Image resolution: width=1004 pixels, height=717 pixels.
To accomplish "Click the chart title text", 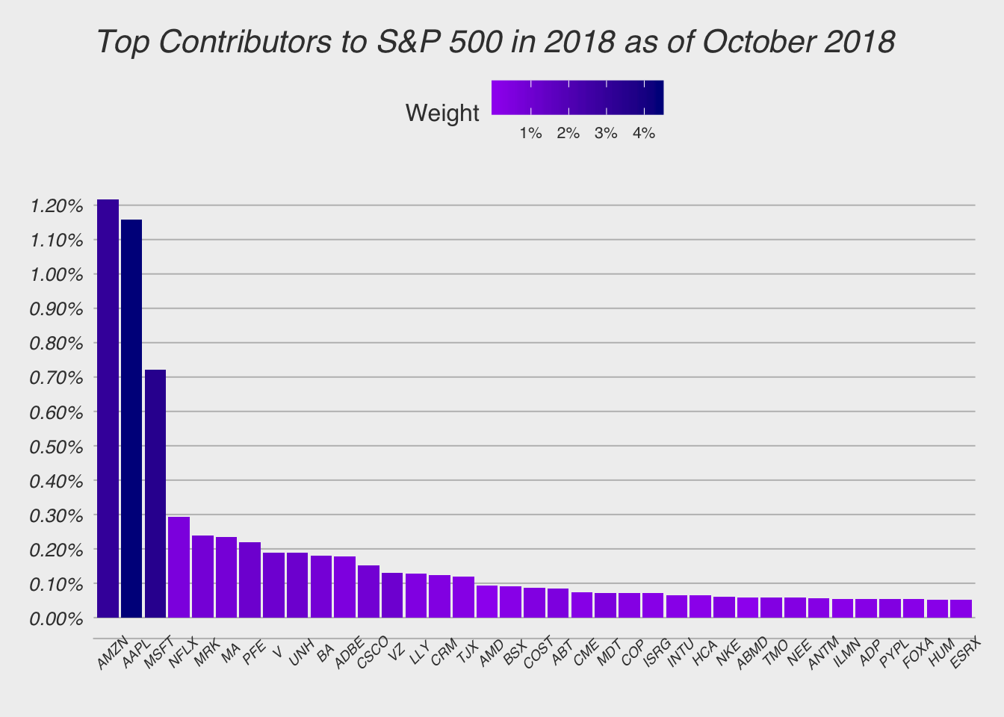I will (x=496, y=43).
